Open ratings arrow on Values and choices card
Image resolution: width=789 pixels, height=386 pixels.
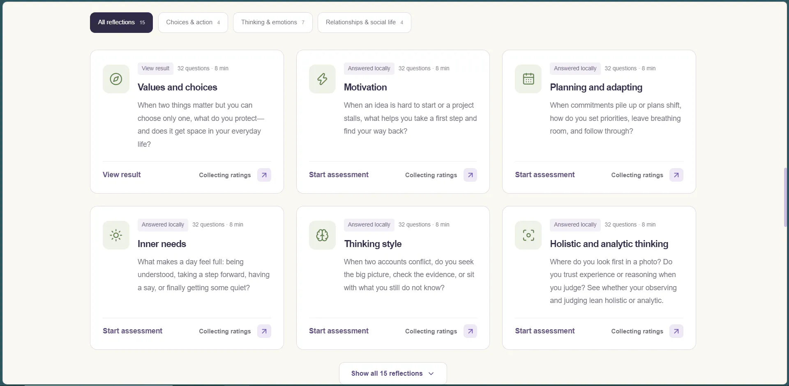point(264,175)
